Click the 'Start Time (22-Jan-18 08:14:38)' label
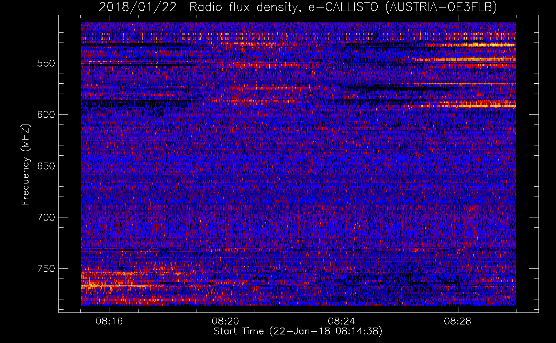Screen dimensions: 556x343 coord(298,331)
